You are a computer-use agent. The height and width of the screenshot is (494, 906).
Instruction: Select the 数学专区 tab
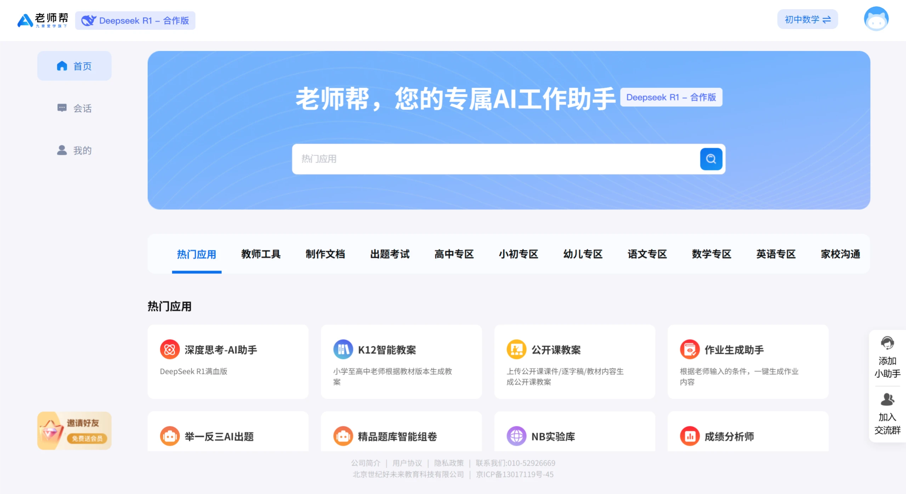pos(711,254)
